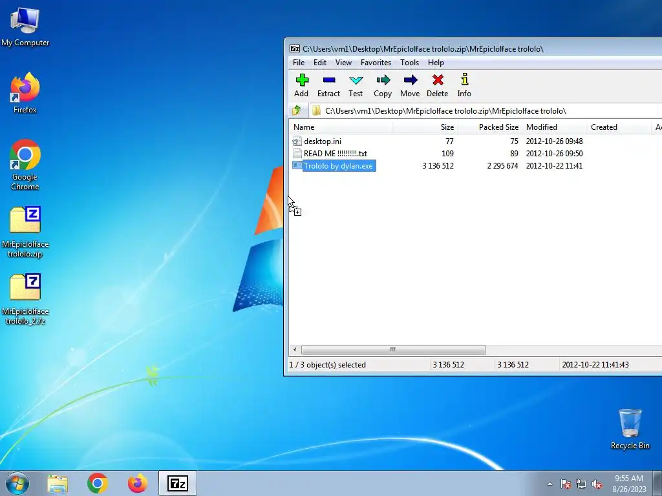Click size value 3 136 512 in the file list
This screenshot has height=496, width=662.
pyautogui.click(x=438, y=166)
